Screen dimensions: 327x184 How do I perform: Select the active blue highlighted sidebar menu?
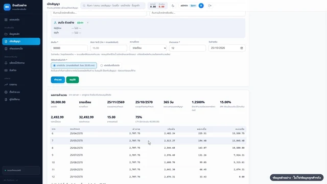pos(21,41)
